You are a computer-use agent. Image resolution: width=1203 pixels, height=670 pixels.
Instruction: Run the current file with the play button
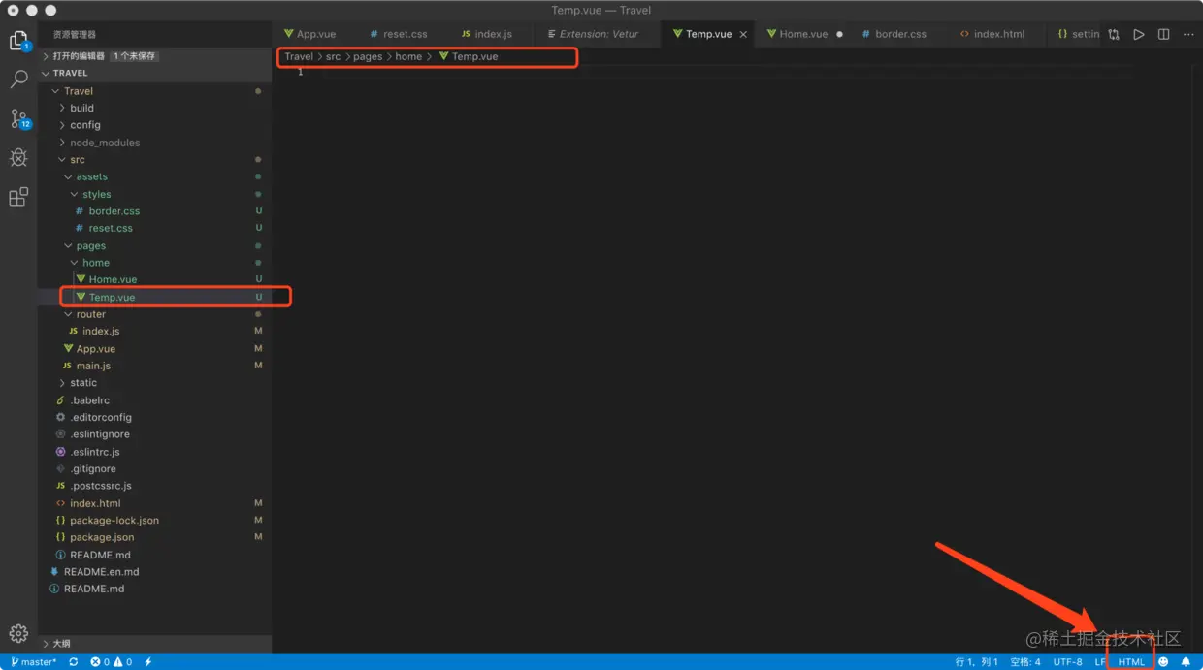click(1138, 33)
